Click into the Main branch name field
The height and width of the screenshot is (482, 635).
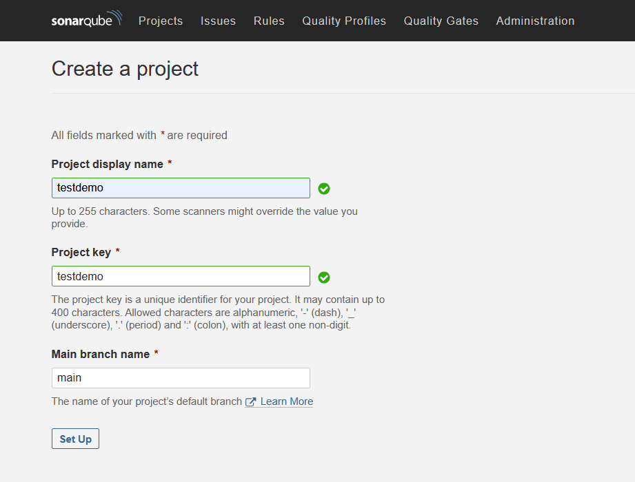(181, 378)
